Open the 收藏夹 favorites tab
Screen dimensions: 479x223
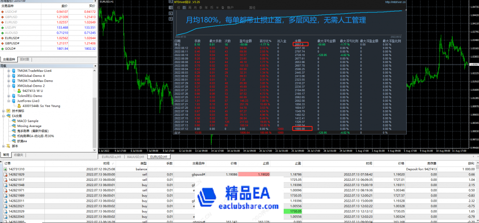pyautogui.click(x=19, y=155)
